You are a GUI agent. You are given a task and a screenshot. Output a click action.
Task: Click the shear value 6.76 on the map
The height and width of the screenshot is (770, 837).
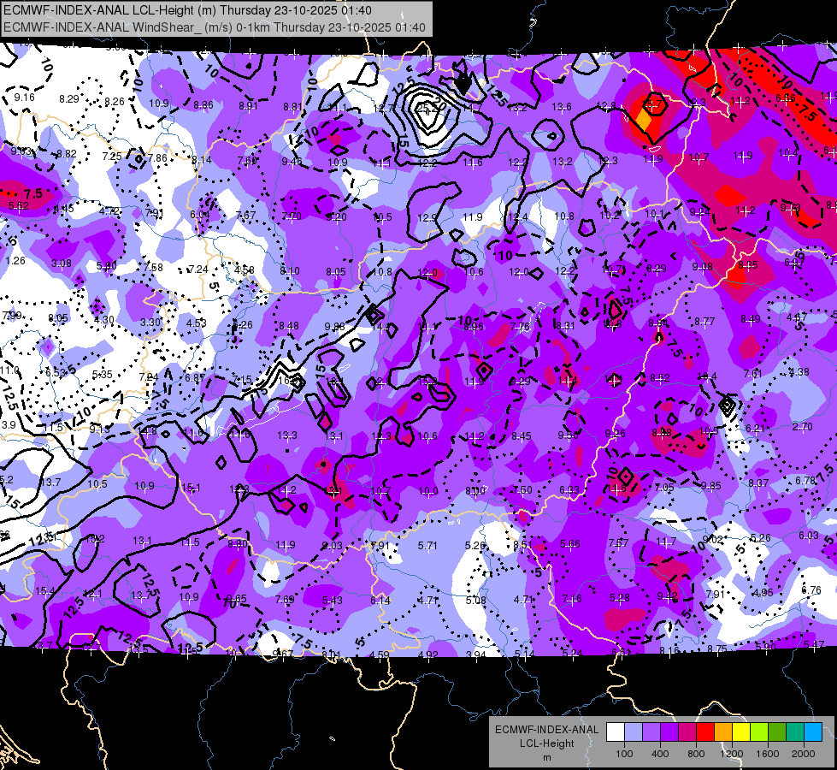tap(811, 590)
